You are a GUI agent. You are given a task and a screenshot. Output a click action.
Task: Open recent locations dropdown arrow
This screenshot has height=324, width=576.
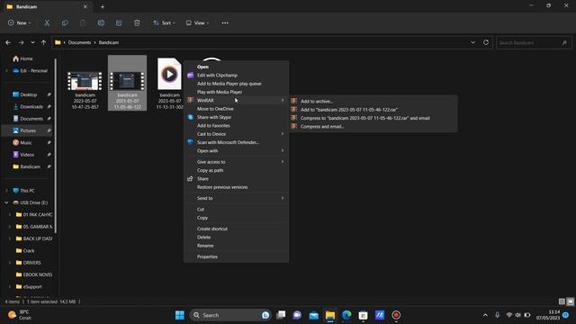point(32,42)
